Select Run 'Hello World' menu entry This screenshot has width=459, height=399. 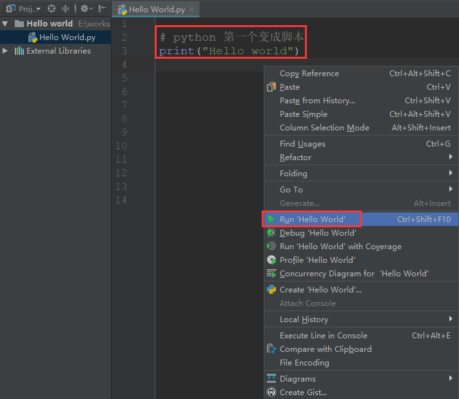click(x=361, y=220)
